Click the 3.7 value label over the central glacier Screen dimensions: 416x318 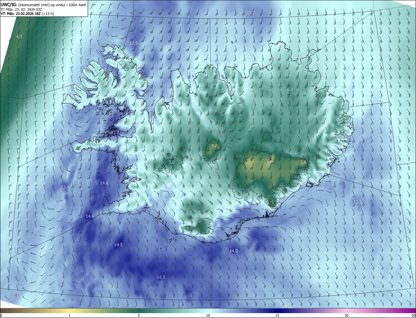coord(214,146)
